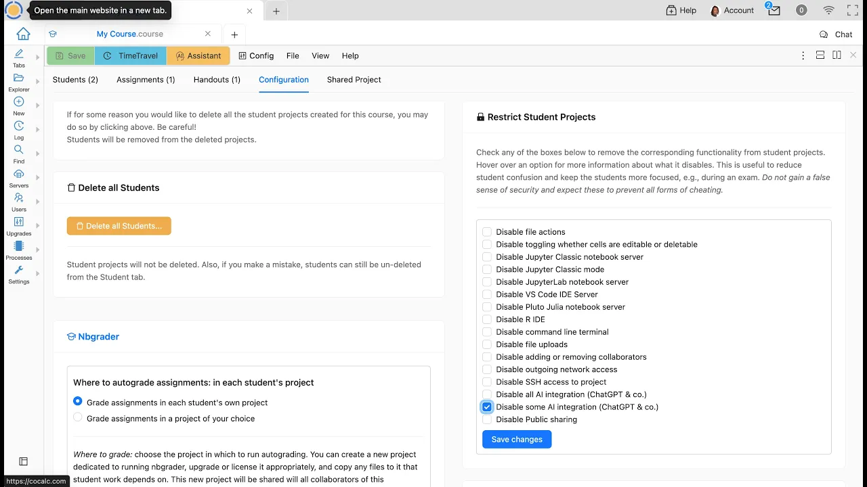
Task: Switch to the Students (2) tab
Action: click(75, 80)
